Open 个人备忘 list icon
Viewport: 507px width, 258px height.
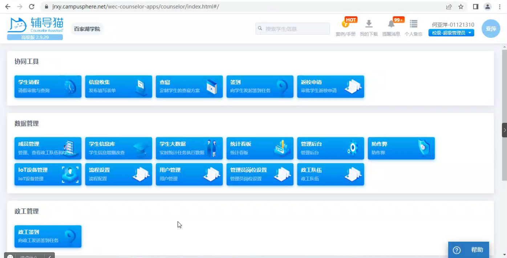(x=413, y=24)
